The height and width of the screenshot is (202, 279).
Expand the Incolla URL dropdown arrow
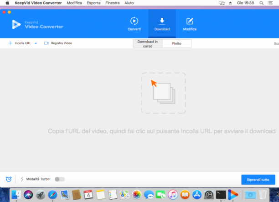click(36, 43)
